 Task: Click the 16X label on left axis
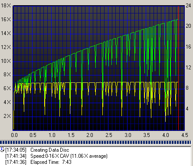coord(6,20)
